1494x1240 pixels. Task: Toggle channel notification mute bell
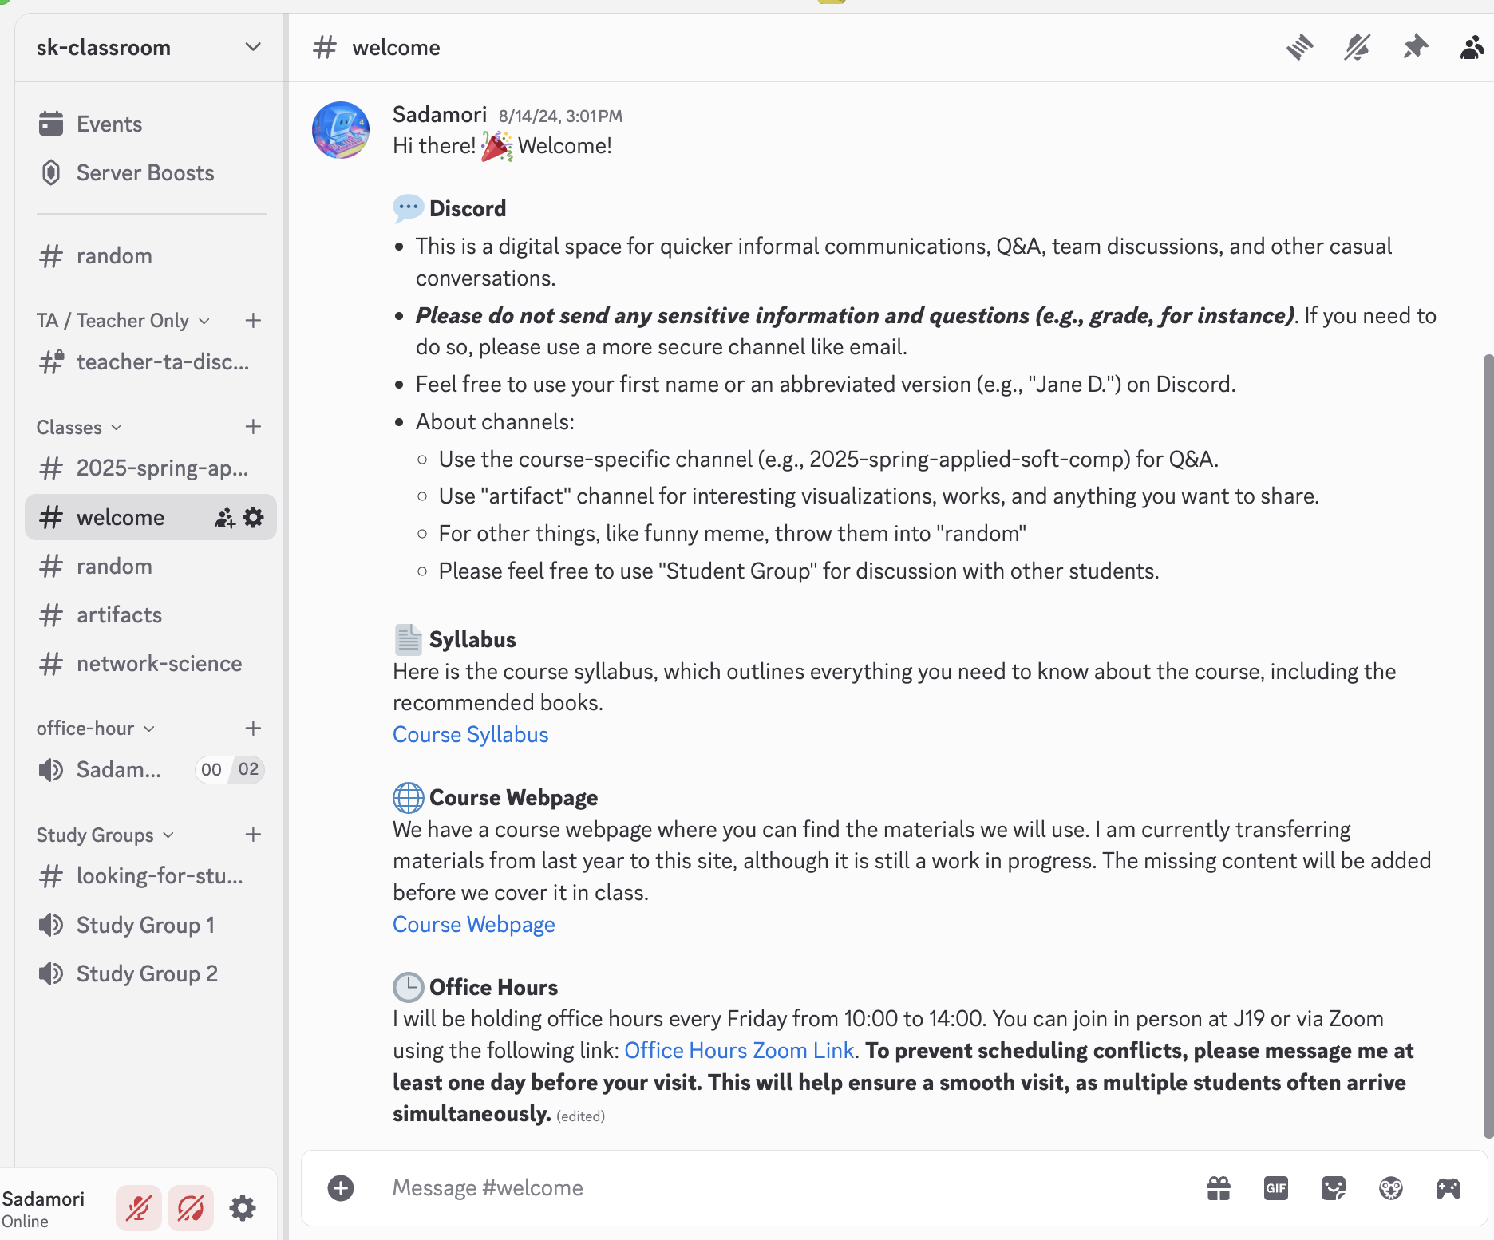click(1357, 48)
